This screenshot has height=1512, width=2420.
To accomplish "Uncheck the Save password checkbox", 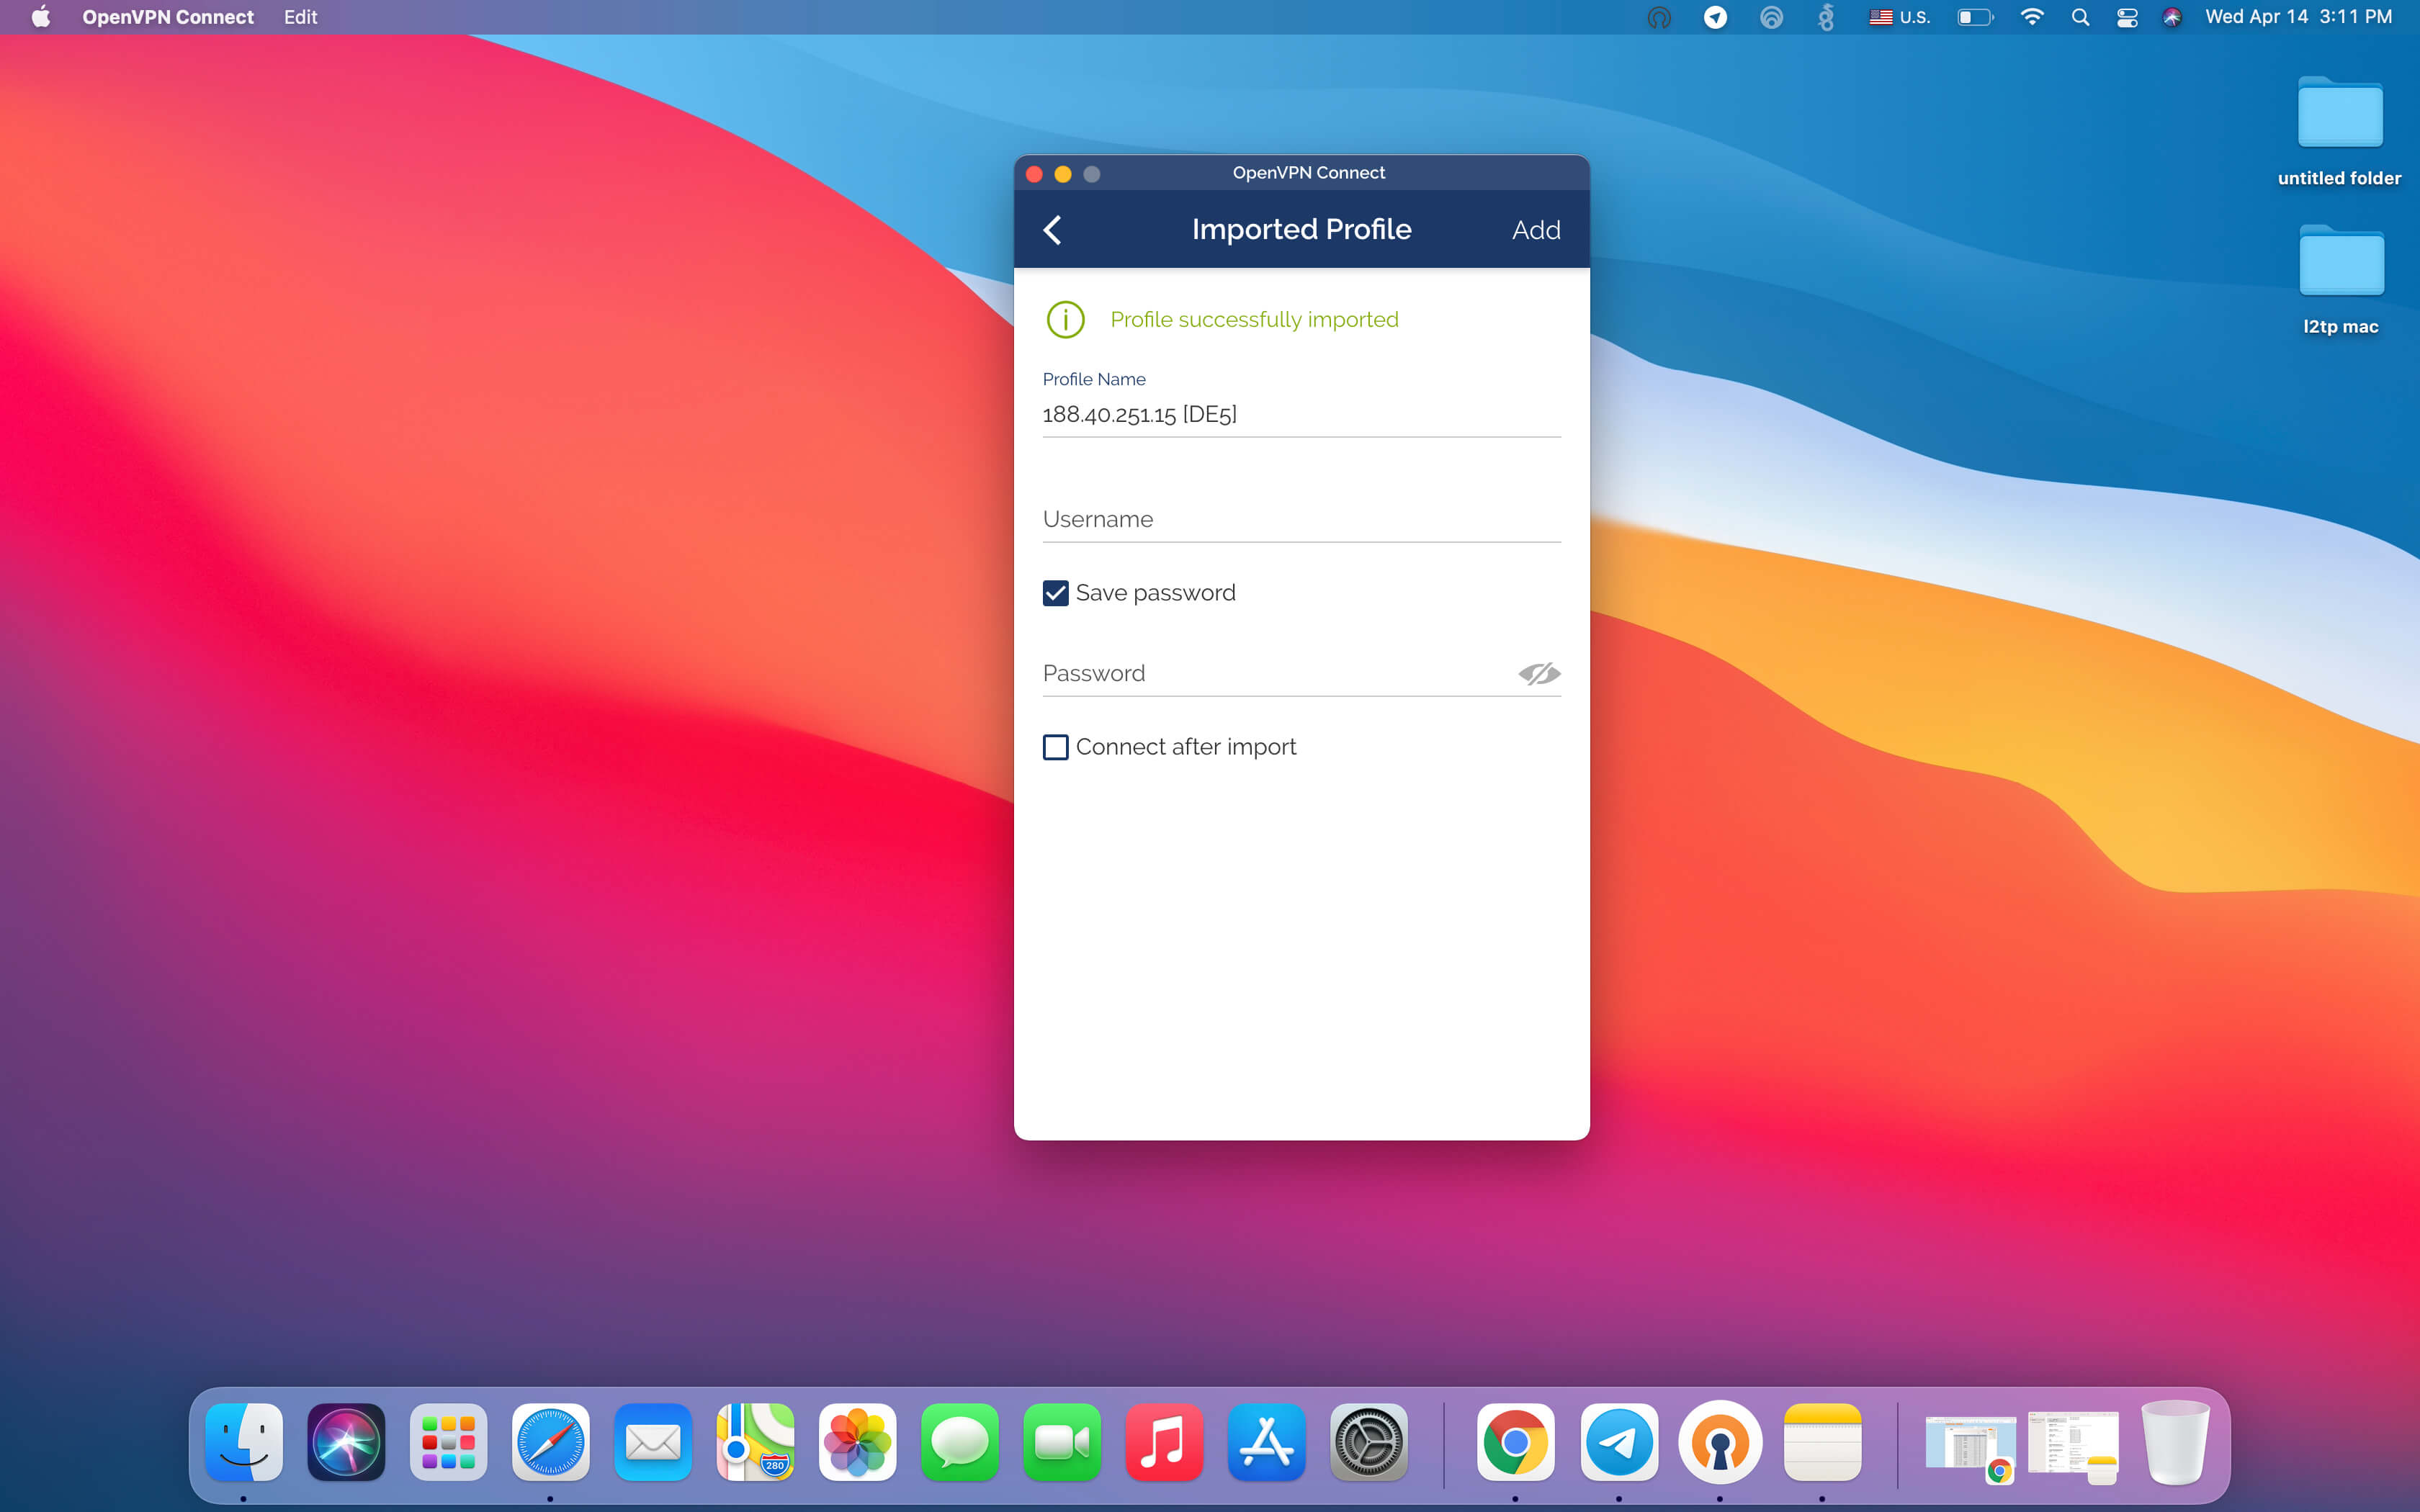I will [1055, 593].
